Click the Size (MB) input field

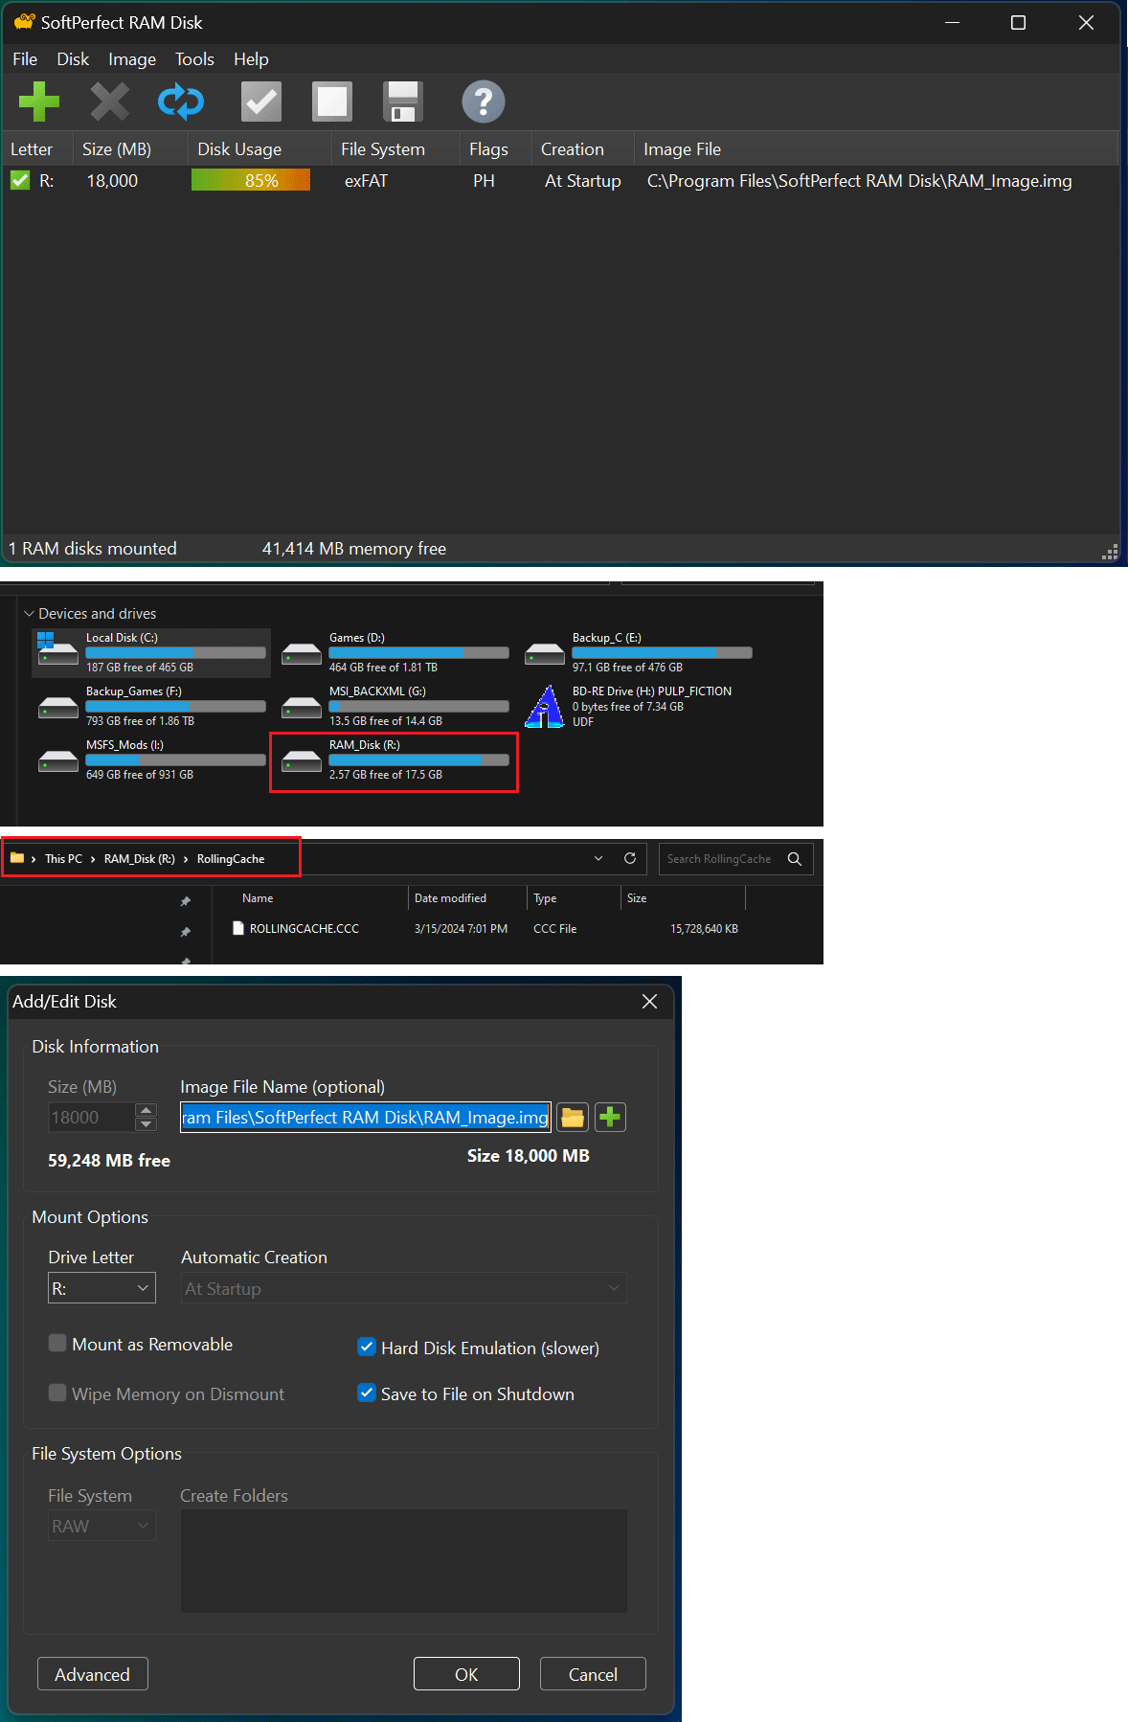pos(92,1118)
